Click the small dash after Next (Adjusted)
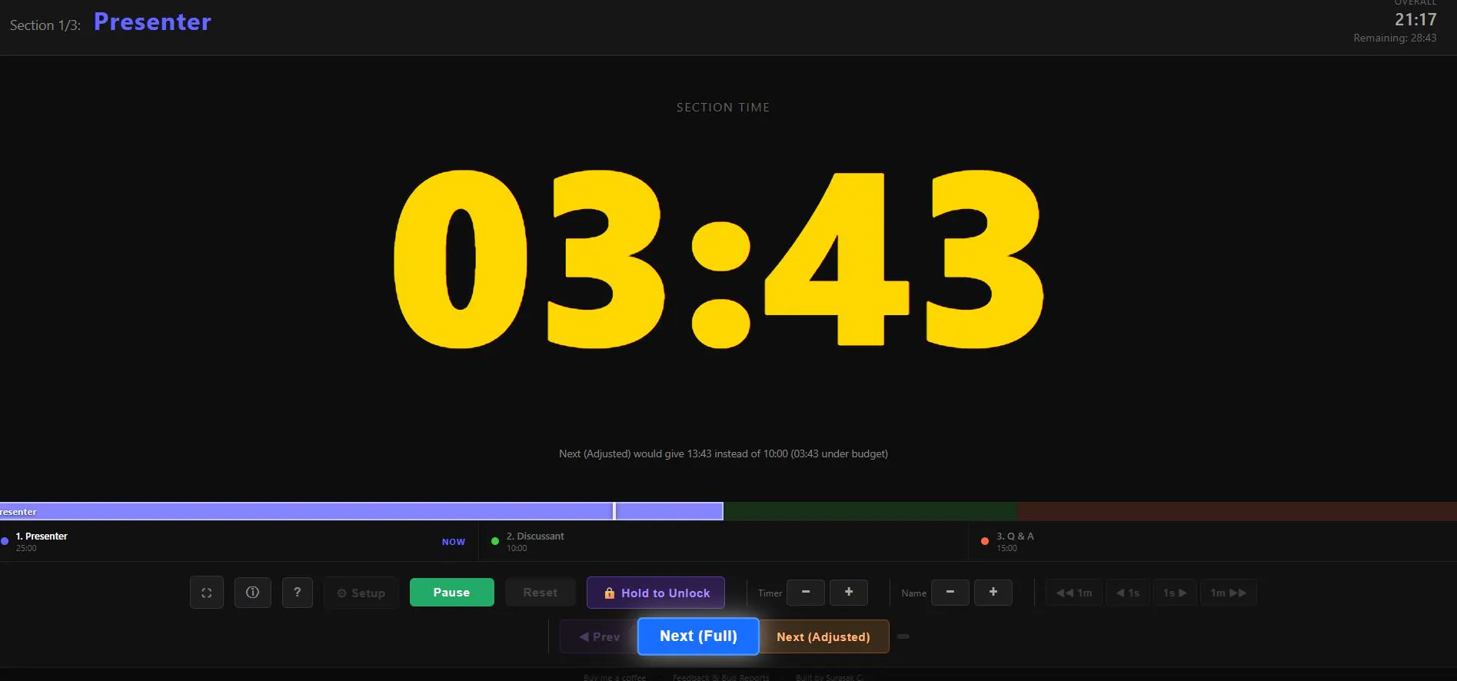This screenshot has height=681, width=1457. tap(903, 636)
